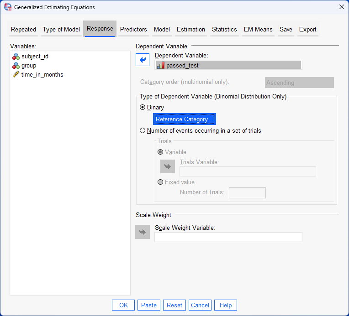Select Number of events occurring in trials option
Screen dimensions: 349x316
pos(143,130)
